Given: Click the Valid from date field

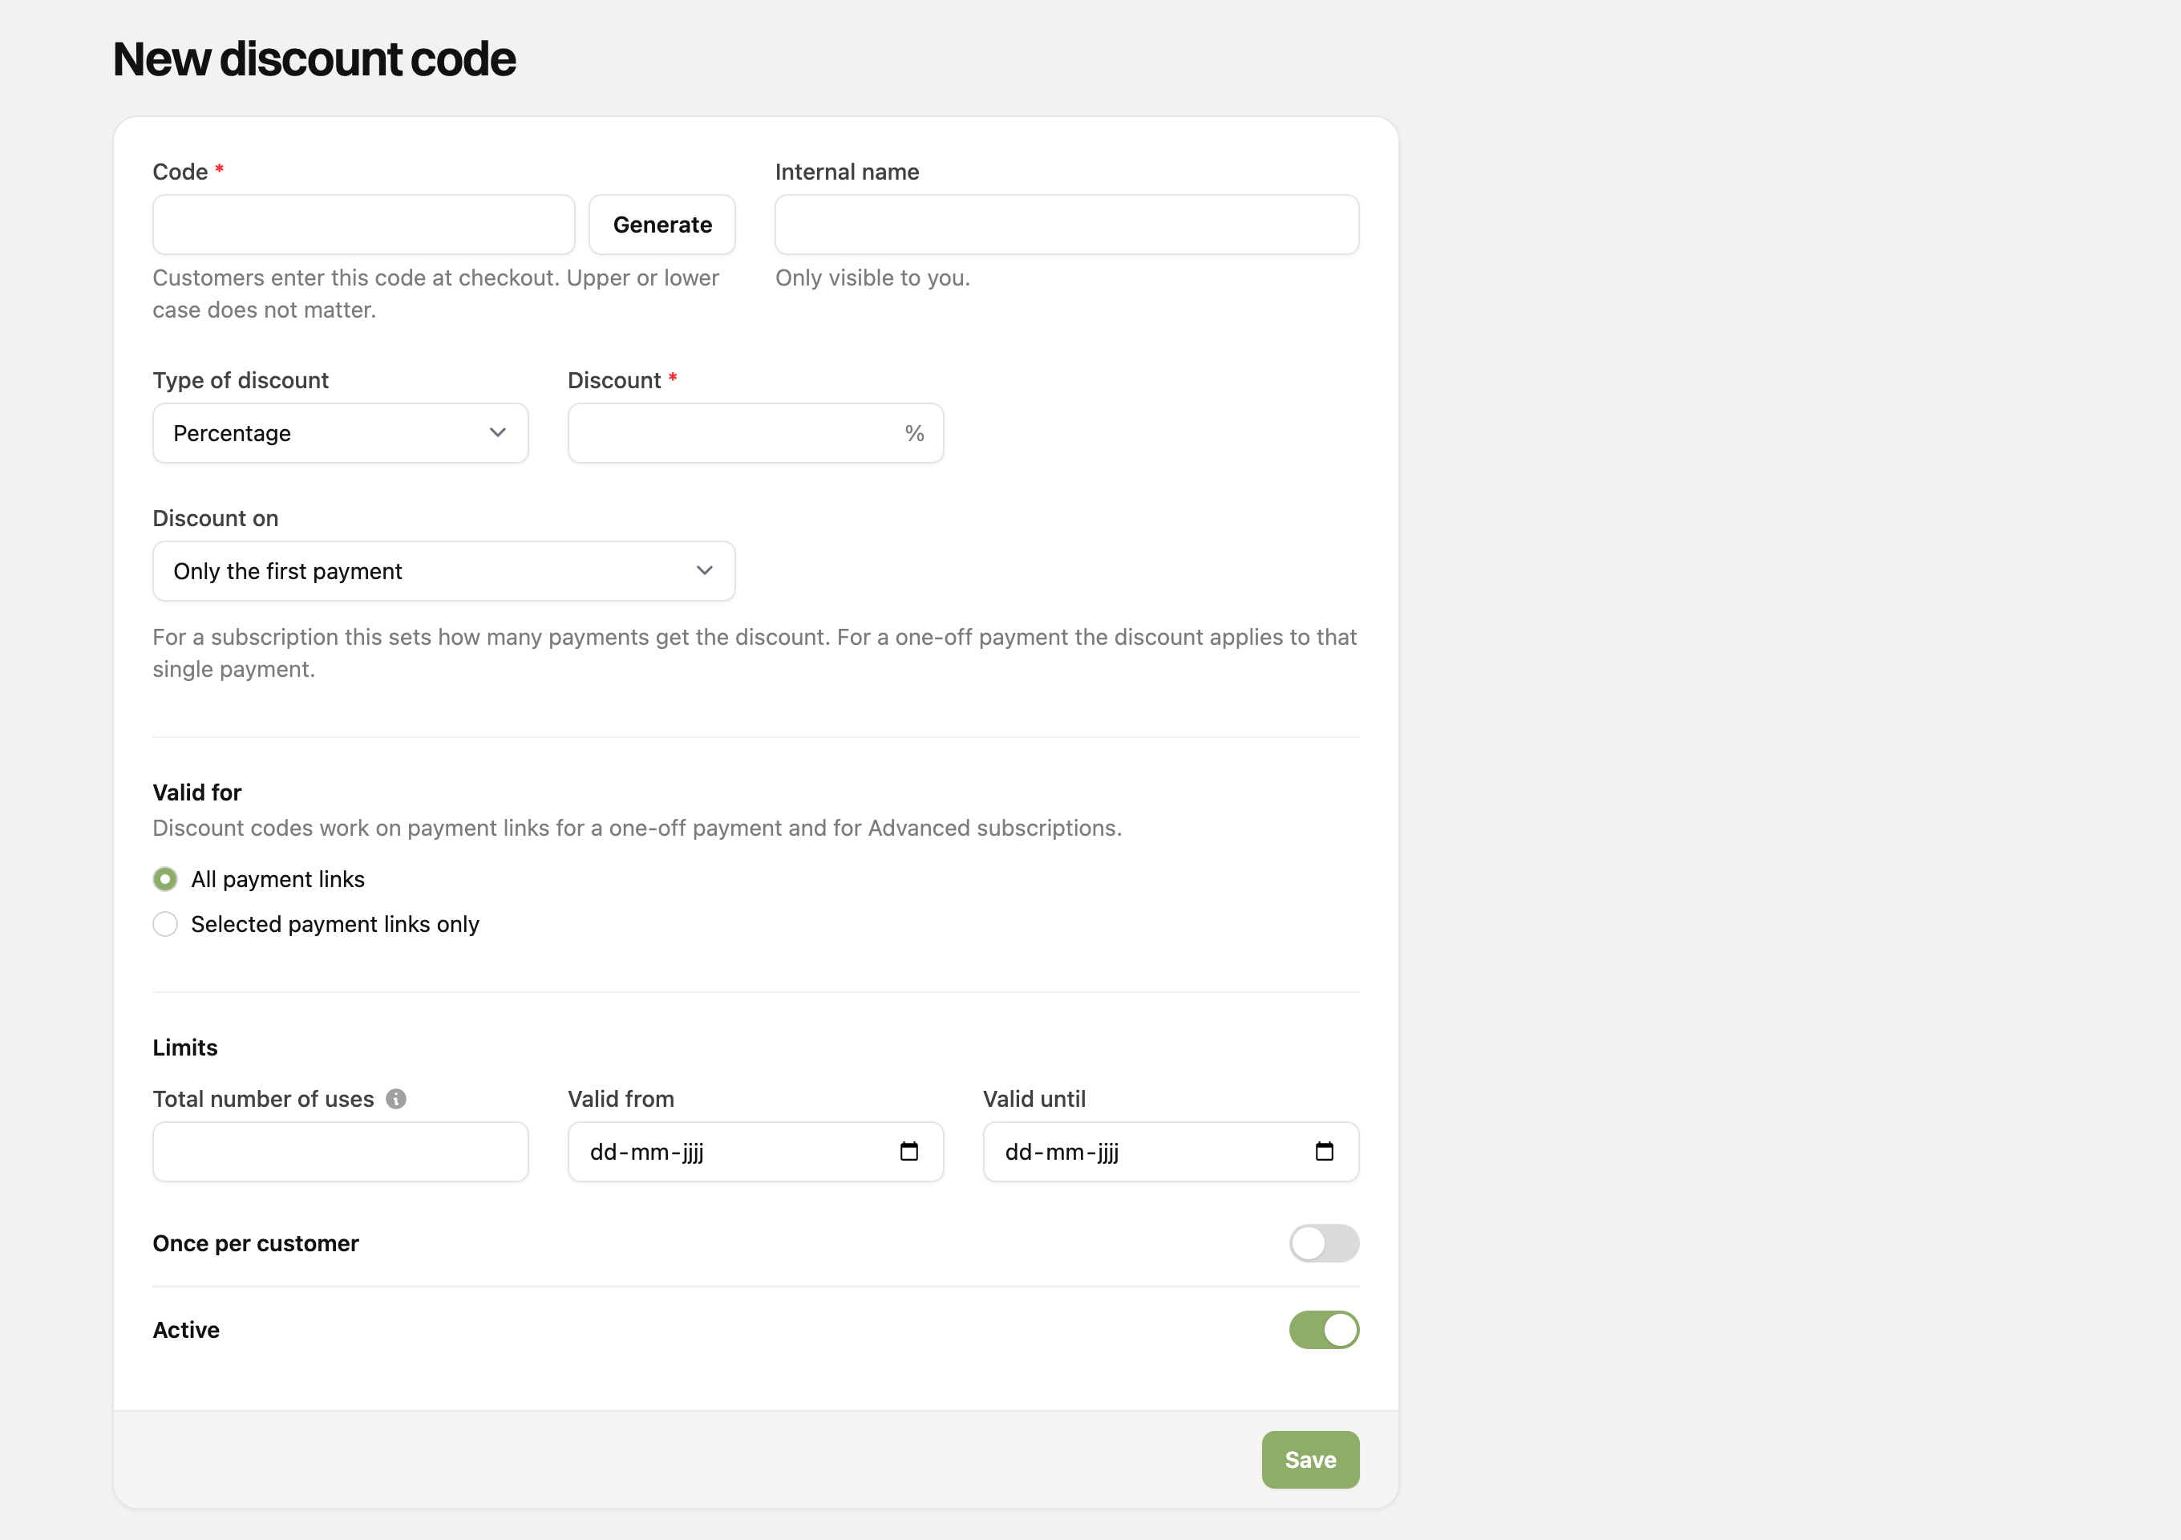Looking at the screenshot, I should [x=755, y=1152].
